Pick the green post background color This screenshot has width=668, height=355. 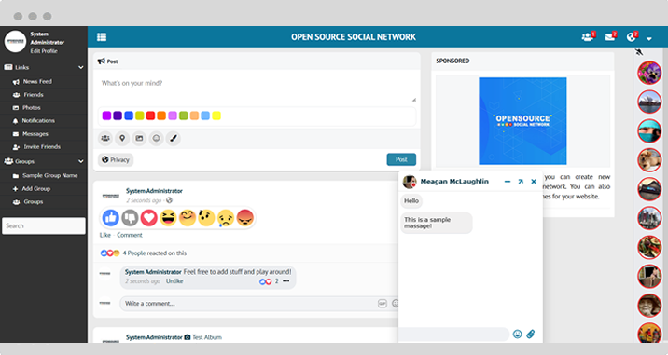(184, 116)
